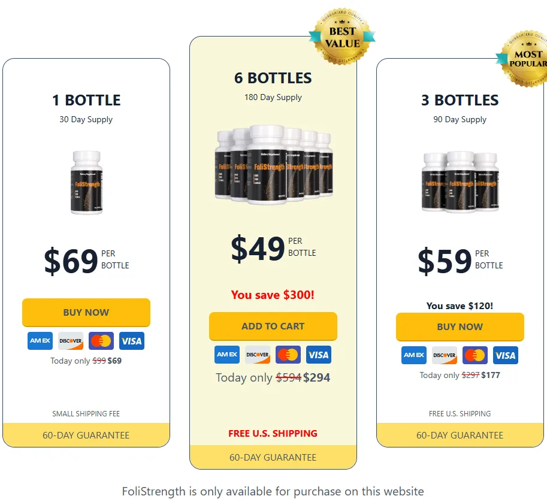Click the 6 Bottles heading
547x502 pixels.
coord(273,78)
